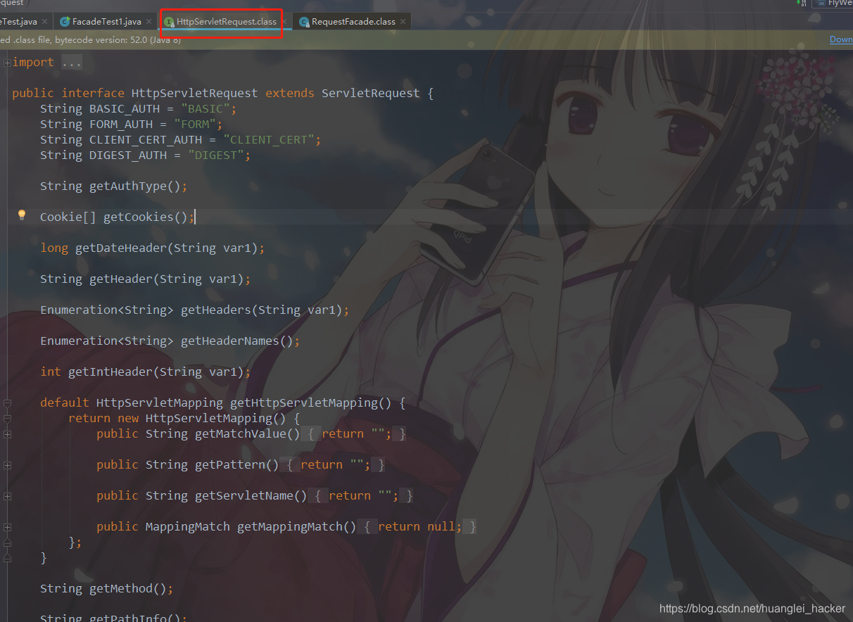Close the FacadeTest1.java tab
853x622 pixels.
[149, 22]
